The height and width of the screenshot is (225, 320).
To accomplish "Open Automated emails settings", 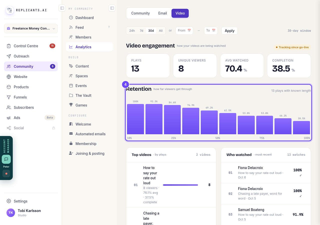I will click(x=89, y=134).
